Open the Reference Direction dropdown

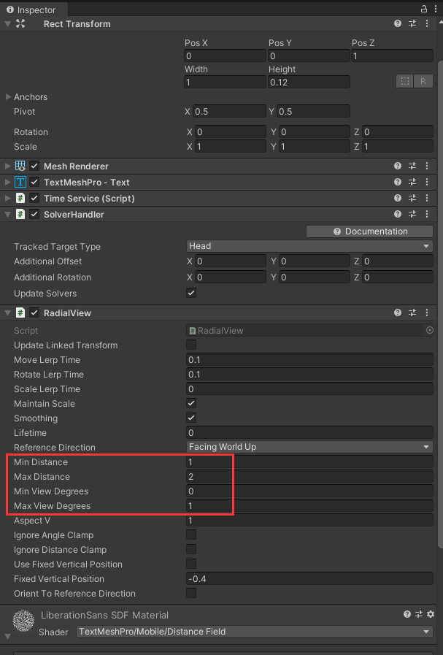click(309, 447)
